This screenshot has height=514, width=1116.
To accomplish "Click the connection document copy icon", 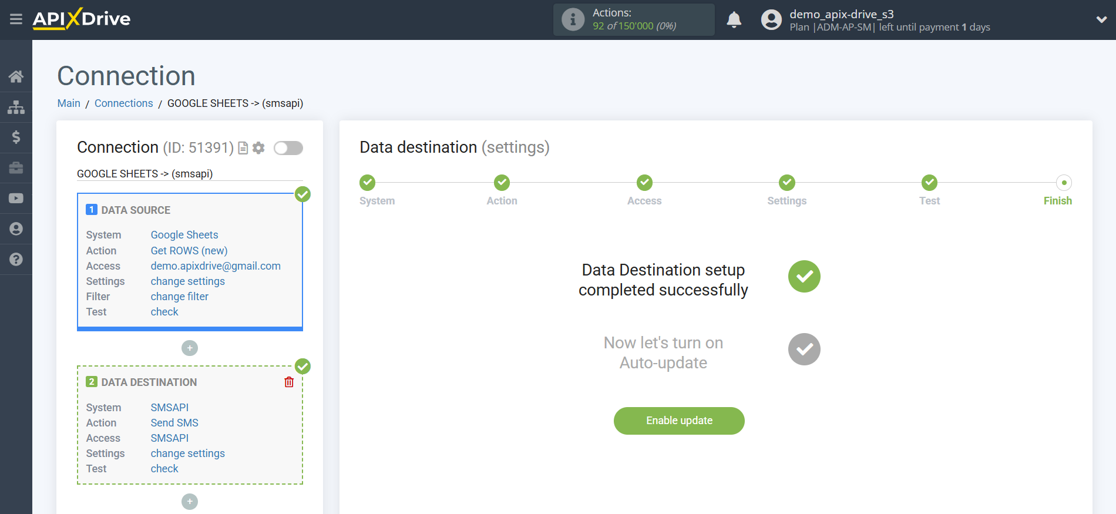I will [x=243, y=148].
